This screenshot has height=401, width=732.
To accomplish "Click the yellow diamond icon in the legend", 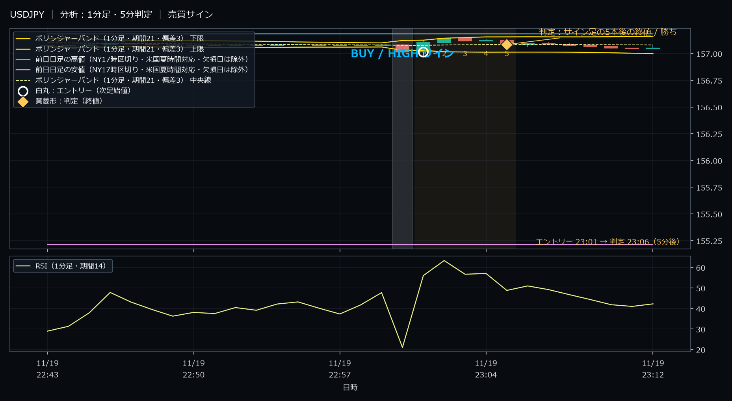I will [x=23, y=102].
